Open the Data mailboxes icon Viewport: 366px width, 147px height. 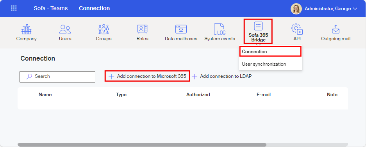[x=181, y=29]
